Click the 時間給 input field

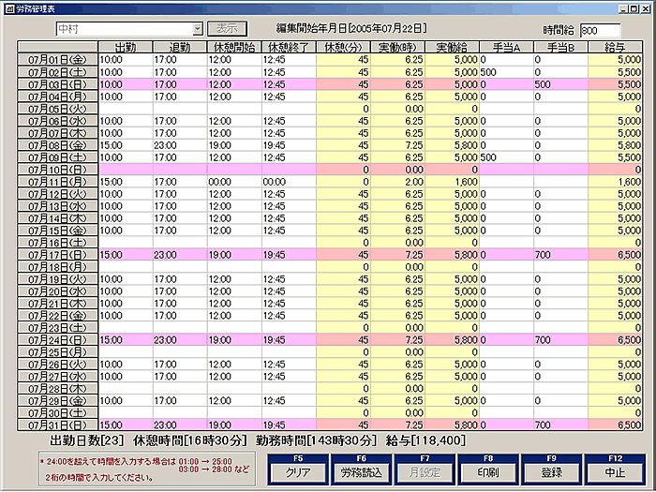pyautogui.click(x=601, y=30)
